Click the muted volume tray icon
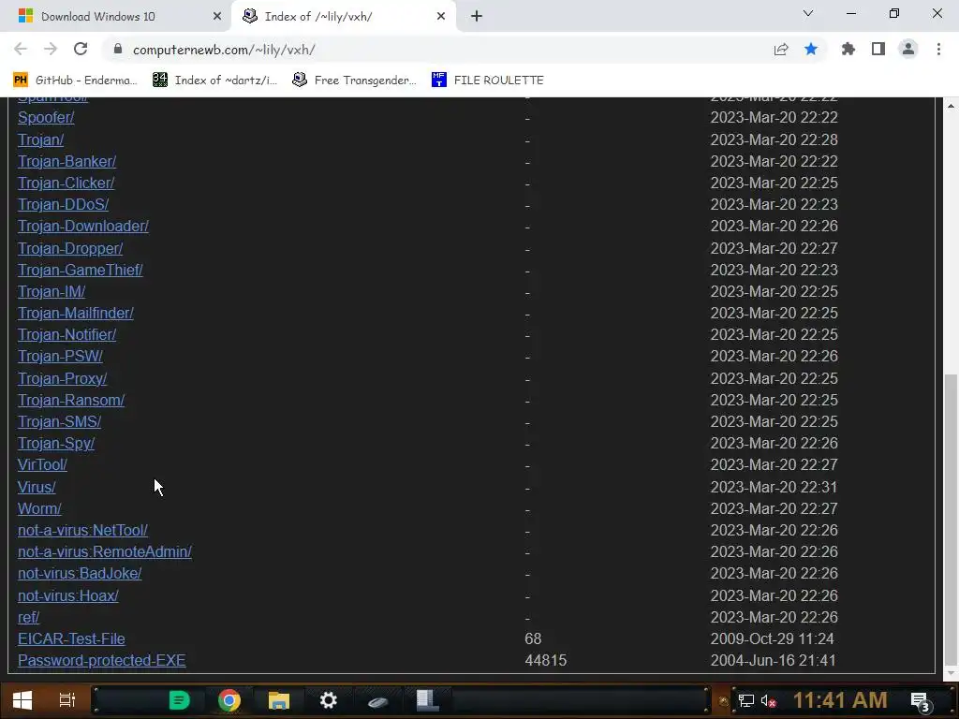 [768, 700]
